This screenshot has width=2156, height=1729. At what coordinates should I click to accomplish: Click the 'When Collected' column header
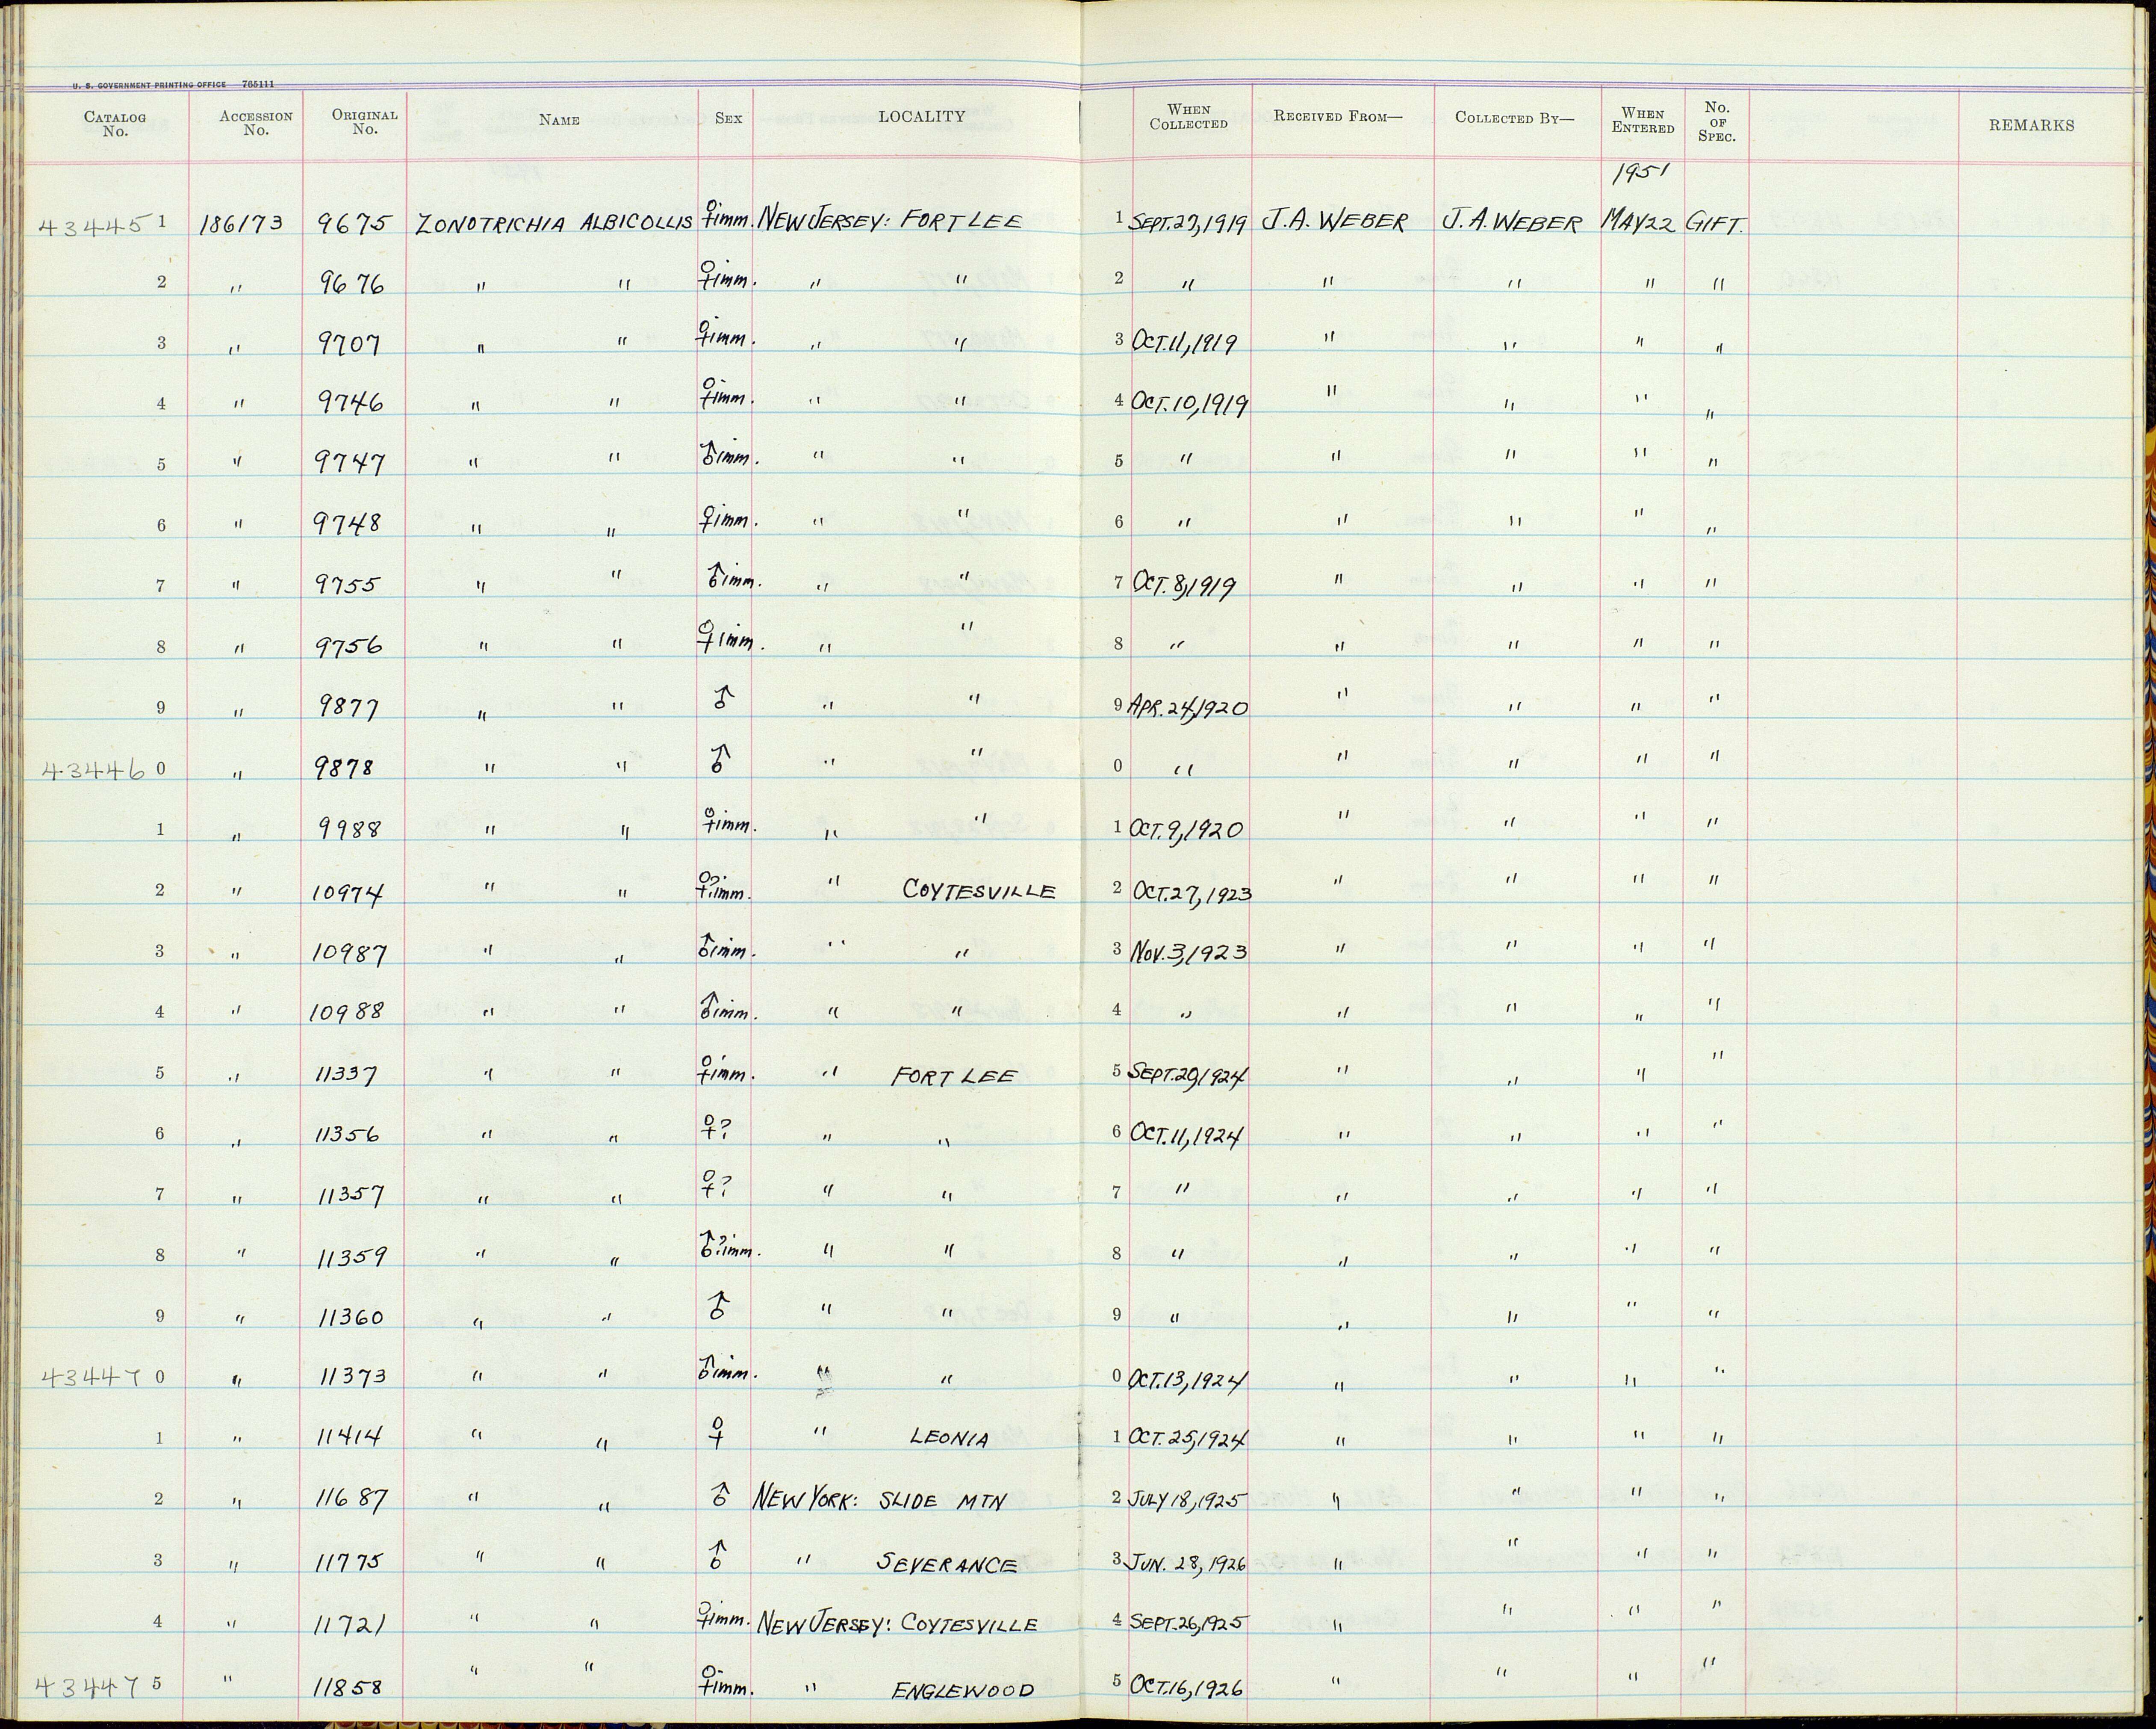pos(1188,117)
